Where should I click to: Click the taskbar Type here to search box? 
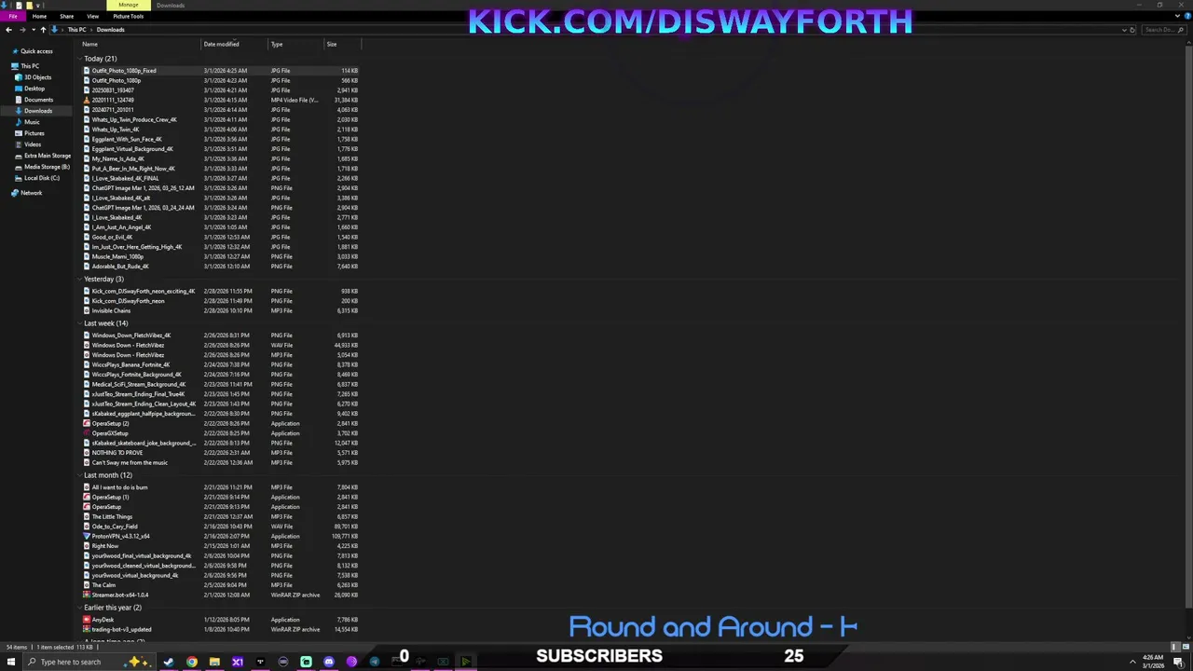click(x=90, y=662)
